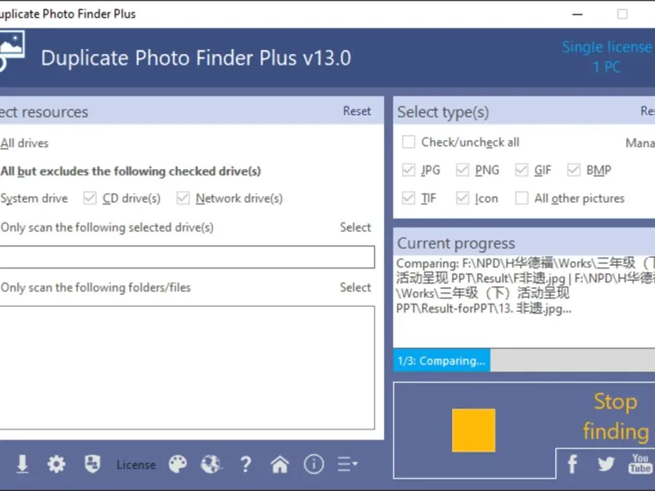655x491 pixels.
Task: Go to homepage via house icon
Action: point(279,464)
